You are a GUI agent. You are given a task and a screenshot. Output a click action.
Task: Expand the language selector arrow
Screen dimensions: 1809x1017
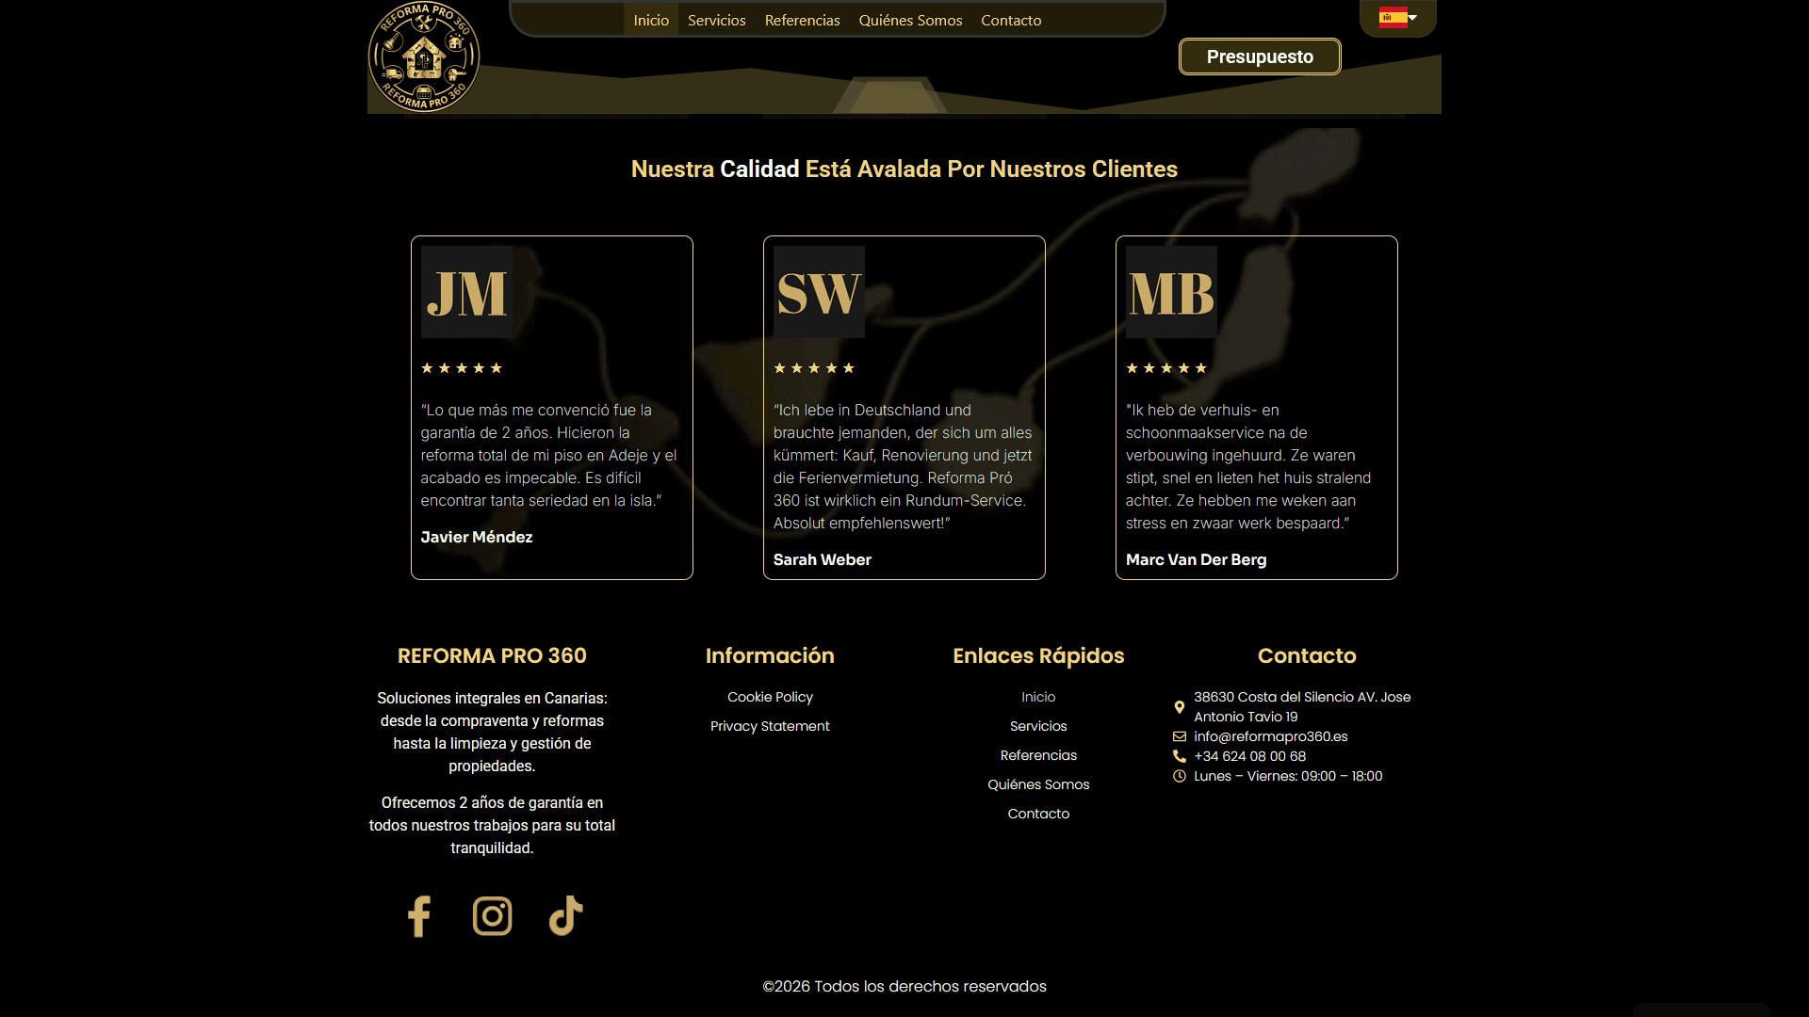click(1412, 18)
